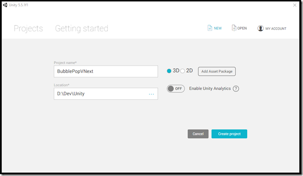Image resolution: width=303 pixels, height=176 pixels.
Task: Click the NEW project document icon
Action: [x=210, y=28]
